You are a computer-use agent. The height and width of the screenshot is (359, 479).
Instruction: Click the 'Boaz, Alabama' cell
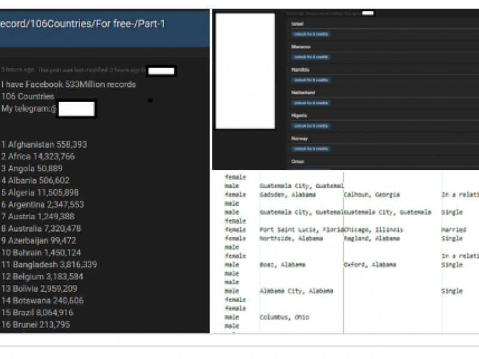coord(283,265)
